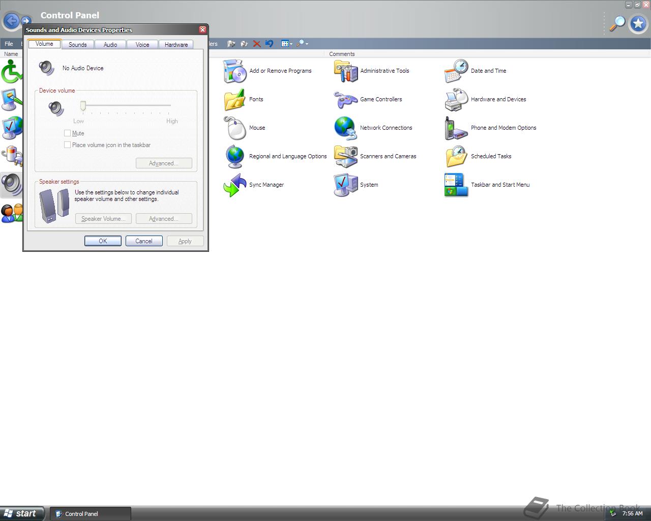Screen dimensions: 651x521
Task: Enable Place volume icon in taskbar
Action: pos(67,145)
